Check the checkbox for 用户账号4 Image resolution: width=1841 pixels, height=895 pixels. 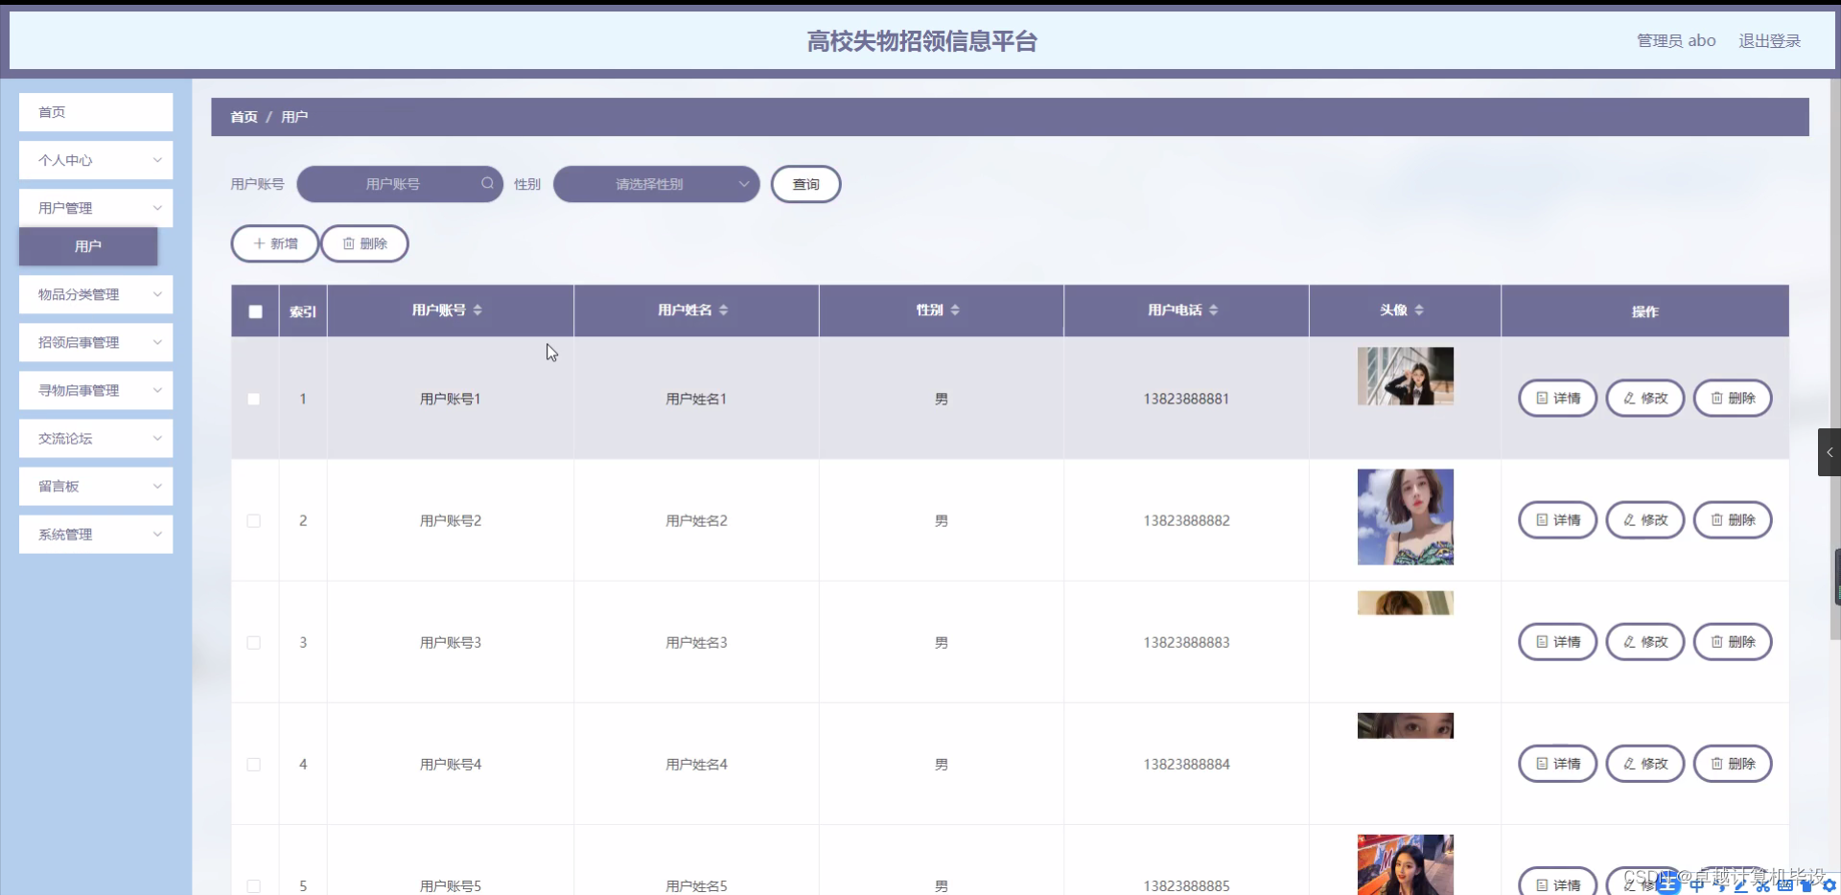[x=253, y=764]
